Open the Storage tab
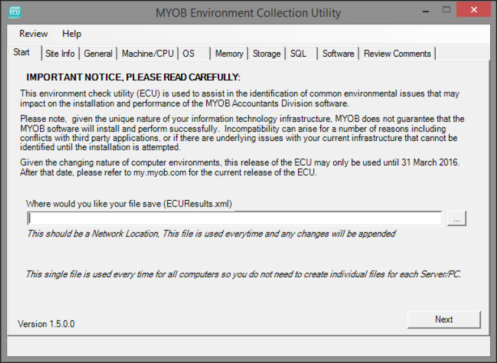The image size is (497, 363). point(266,53)
